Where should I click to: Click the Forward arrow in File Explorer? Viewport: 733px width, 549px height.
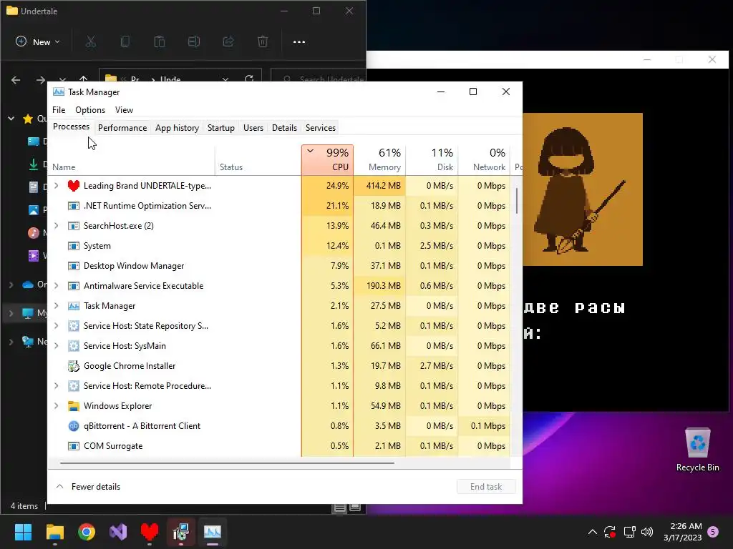[x=41, y=80]
